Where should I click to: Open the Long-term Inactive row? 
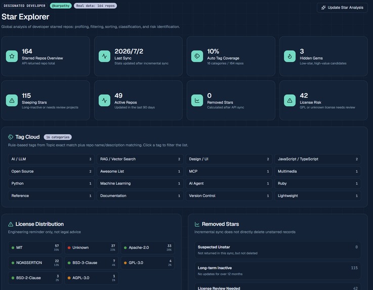point(278,271)
